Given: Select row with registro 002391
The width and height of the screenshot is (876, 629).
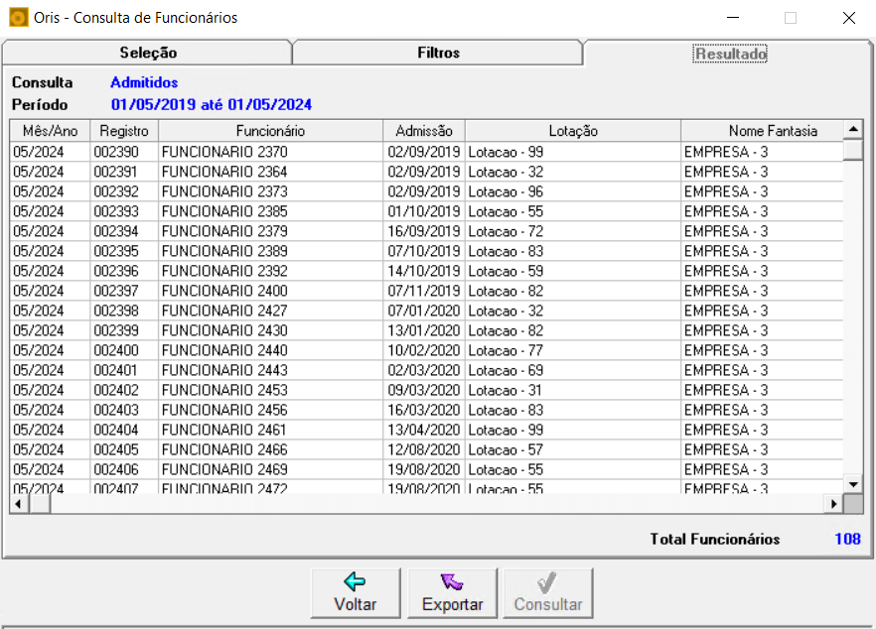Looking at the screenshot, I should [x=426, y=172].
